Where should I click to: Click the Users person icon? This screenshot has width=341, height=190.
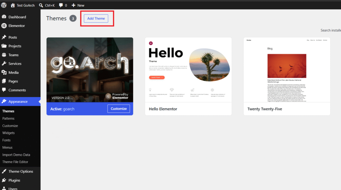(x=4, y=188)
